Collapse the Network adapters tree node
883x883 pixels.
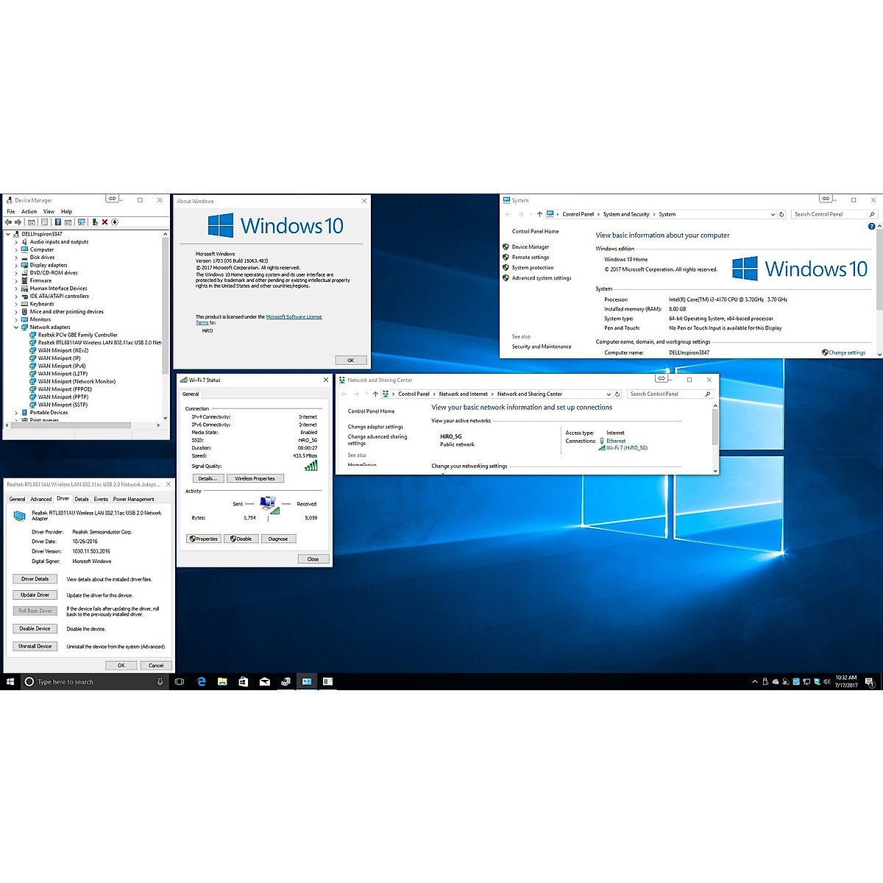(16, 327)
